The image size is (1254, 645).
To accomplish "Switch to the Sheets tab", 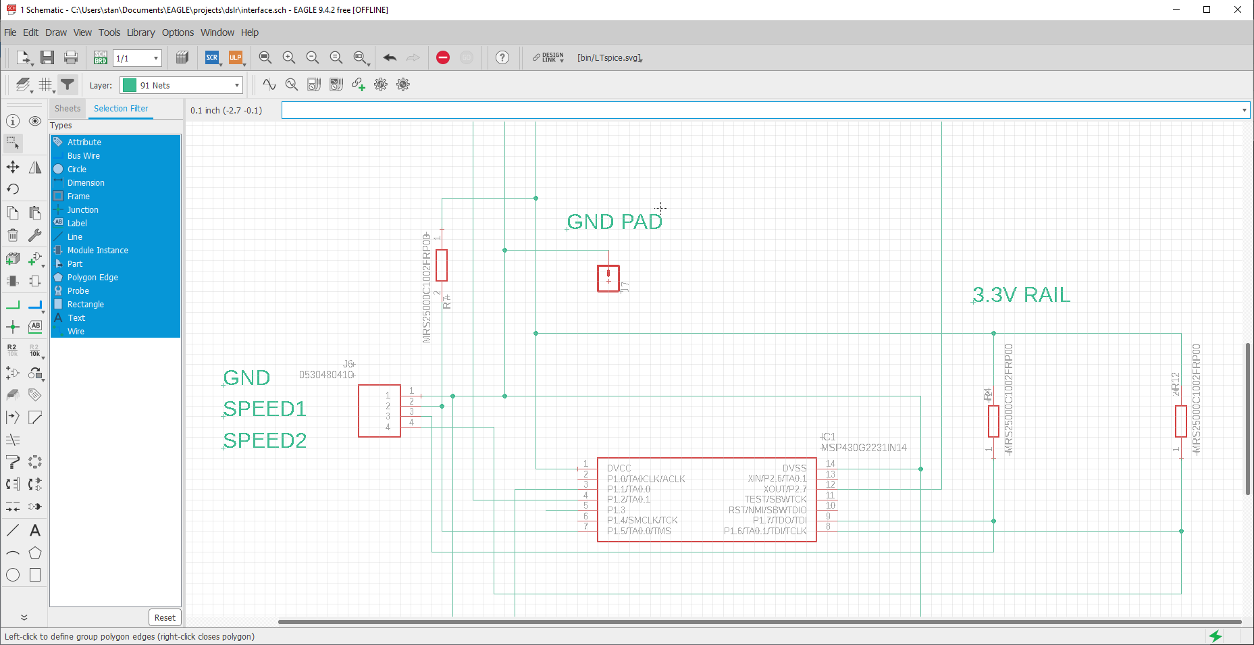I will [x=68, y=109].
